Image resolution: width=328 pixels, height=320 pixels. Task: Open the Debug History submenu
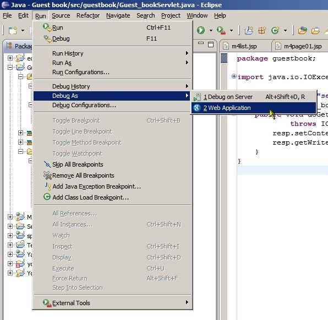coord(112,86)
